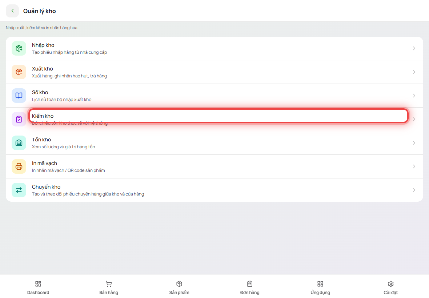Select the Tồn kho title

[x=41, y=140]
